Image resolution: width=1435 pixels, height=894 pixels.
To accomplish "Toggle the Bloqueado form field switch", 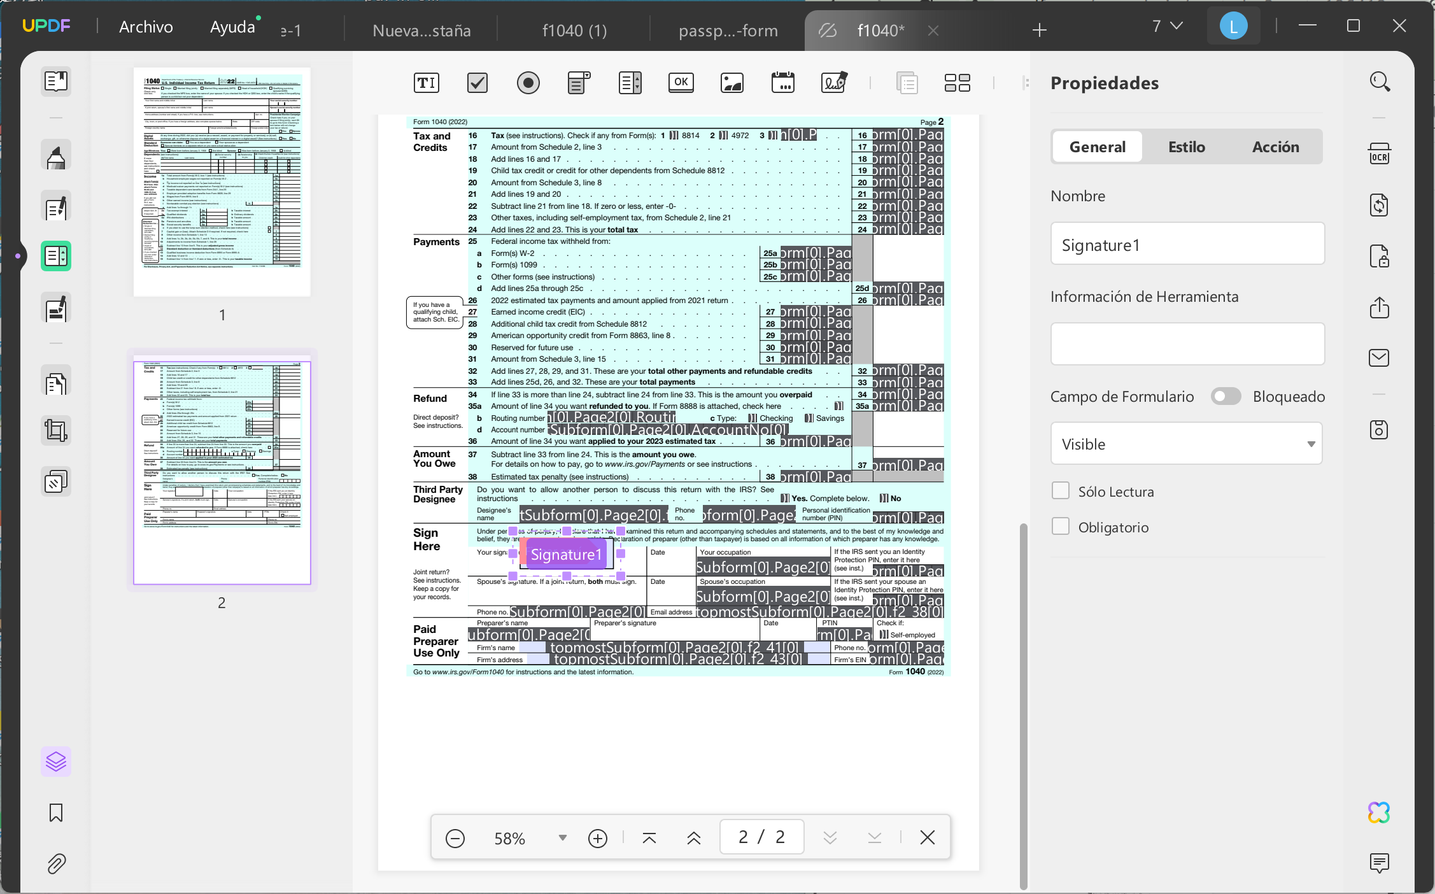I will [1226, 396].
